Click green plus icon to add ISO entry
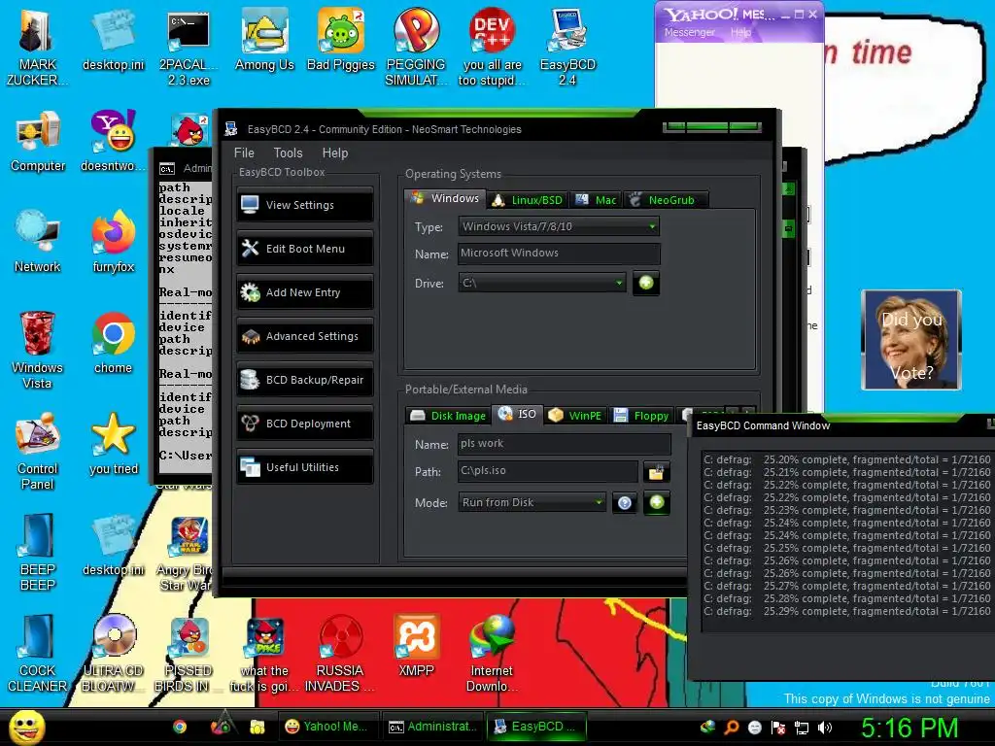The height and width of the screenshot is (746, 995). point(657,502)
